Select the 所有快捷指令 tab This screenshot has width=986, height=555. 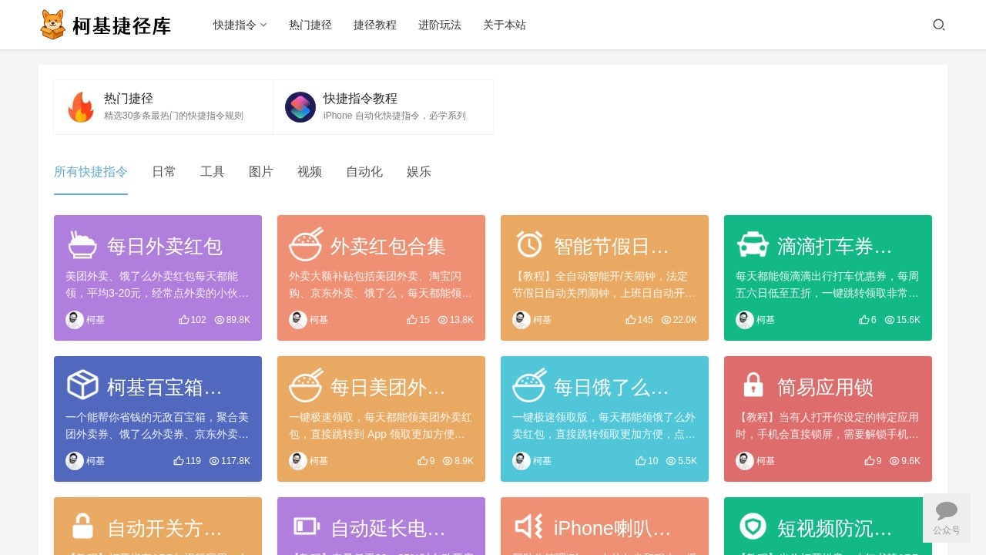91,172
